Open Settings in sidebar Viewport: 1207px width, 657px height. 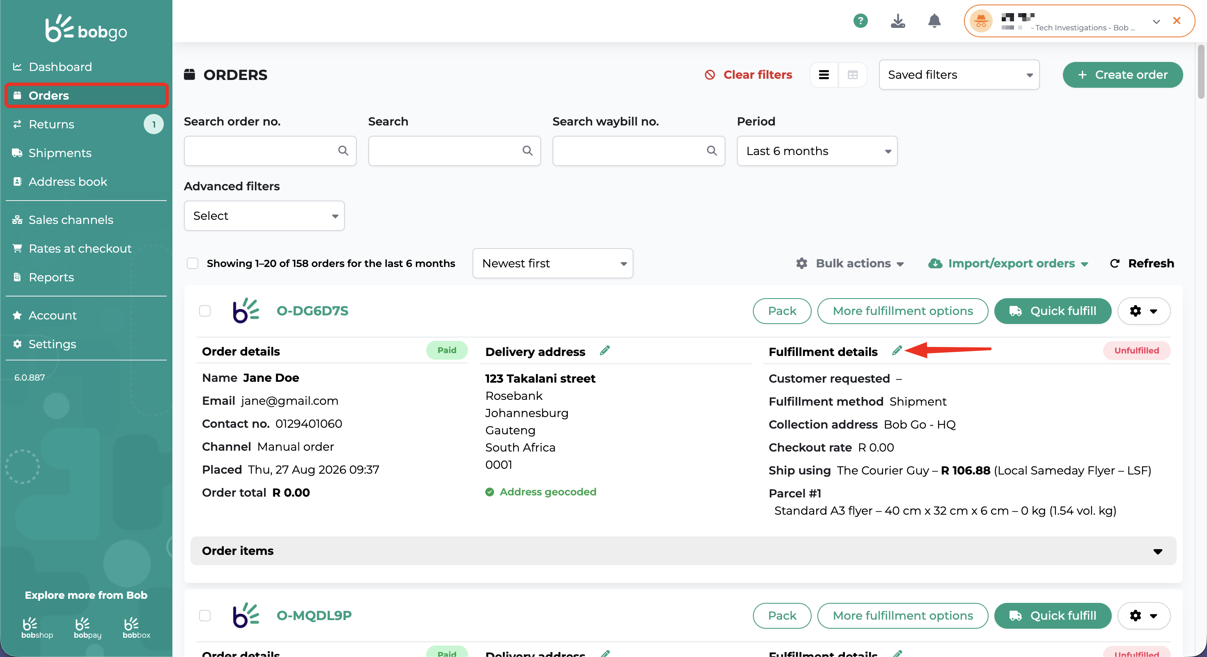86,344
